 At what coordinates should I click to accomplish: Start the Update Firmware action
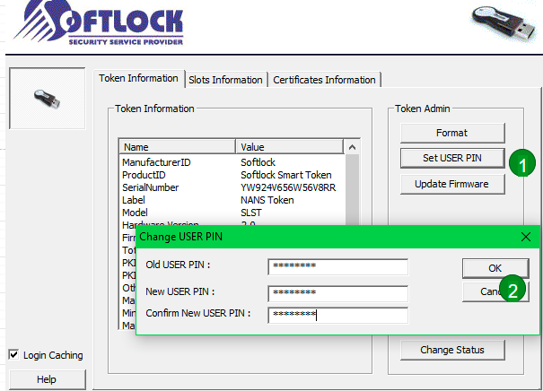click(452, 184)
